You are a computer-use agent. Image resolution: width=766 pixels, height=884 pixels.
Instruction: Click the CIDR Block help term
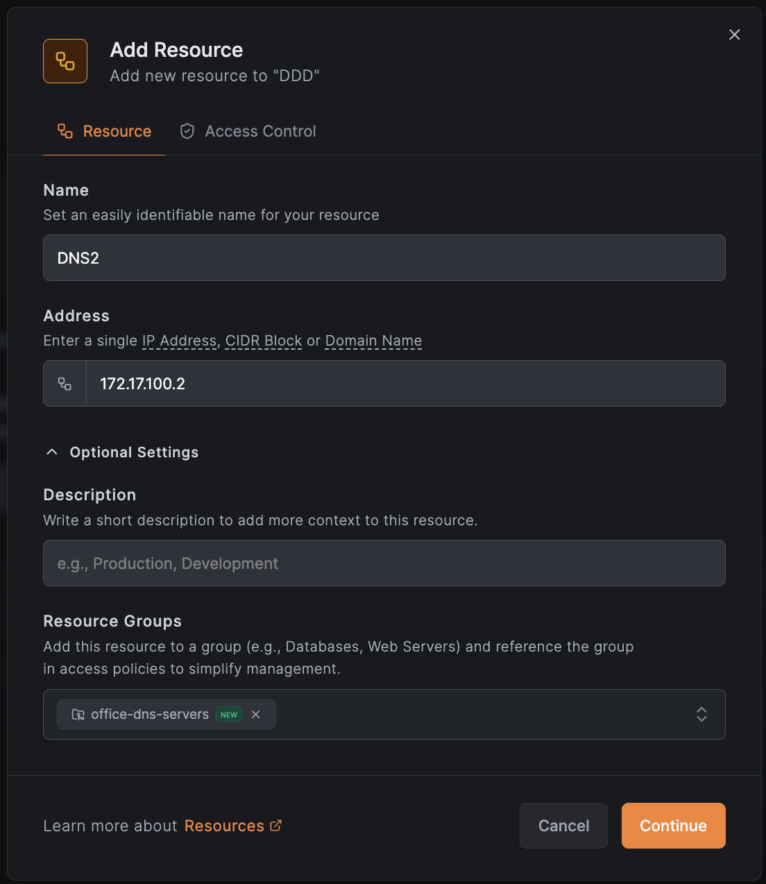click(264, 341)
